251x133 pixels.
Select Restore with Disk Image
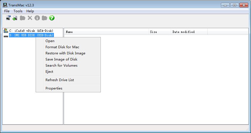coord(65,53)
